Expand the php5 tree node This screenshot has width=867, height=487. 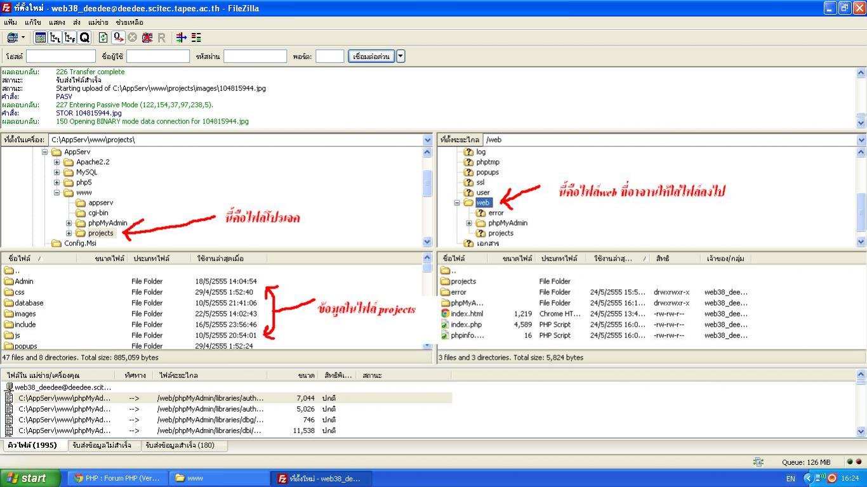(57, 183)
